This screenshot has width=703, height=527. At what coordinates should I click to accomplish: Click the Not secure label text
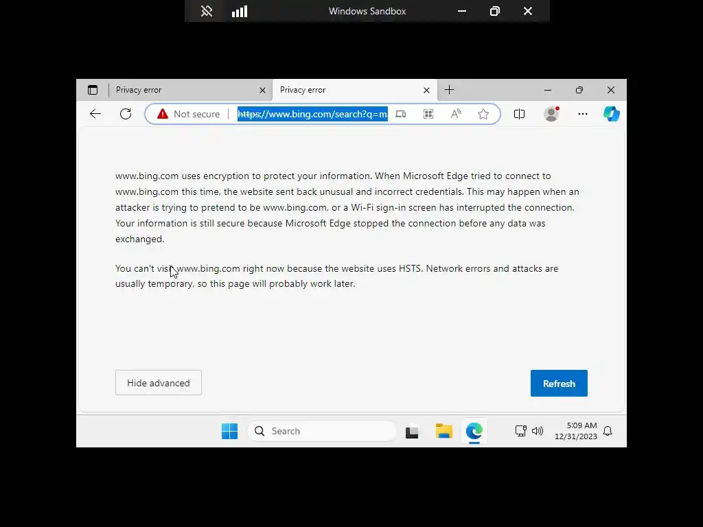click(x=197, y=115)
